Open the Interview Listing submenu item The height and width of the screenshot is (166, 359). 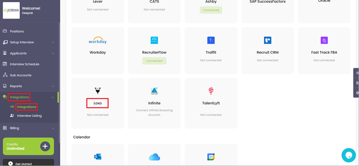point(29,116)
